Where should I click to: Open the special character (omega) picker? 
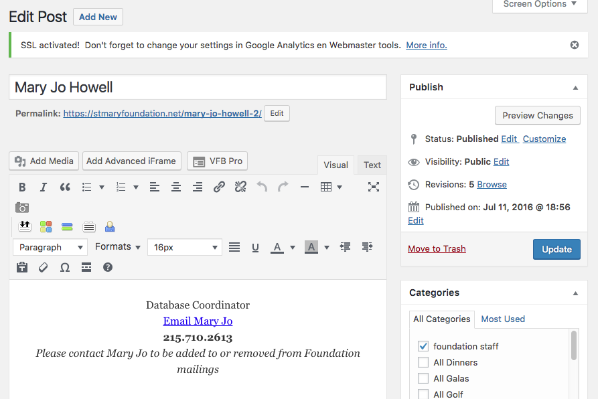pos(65,268)
